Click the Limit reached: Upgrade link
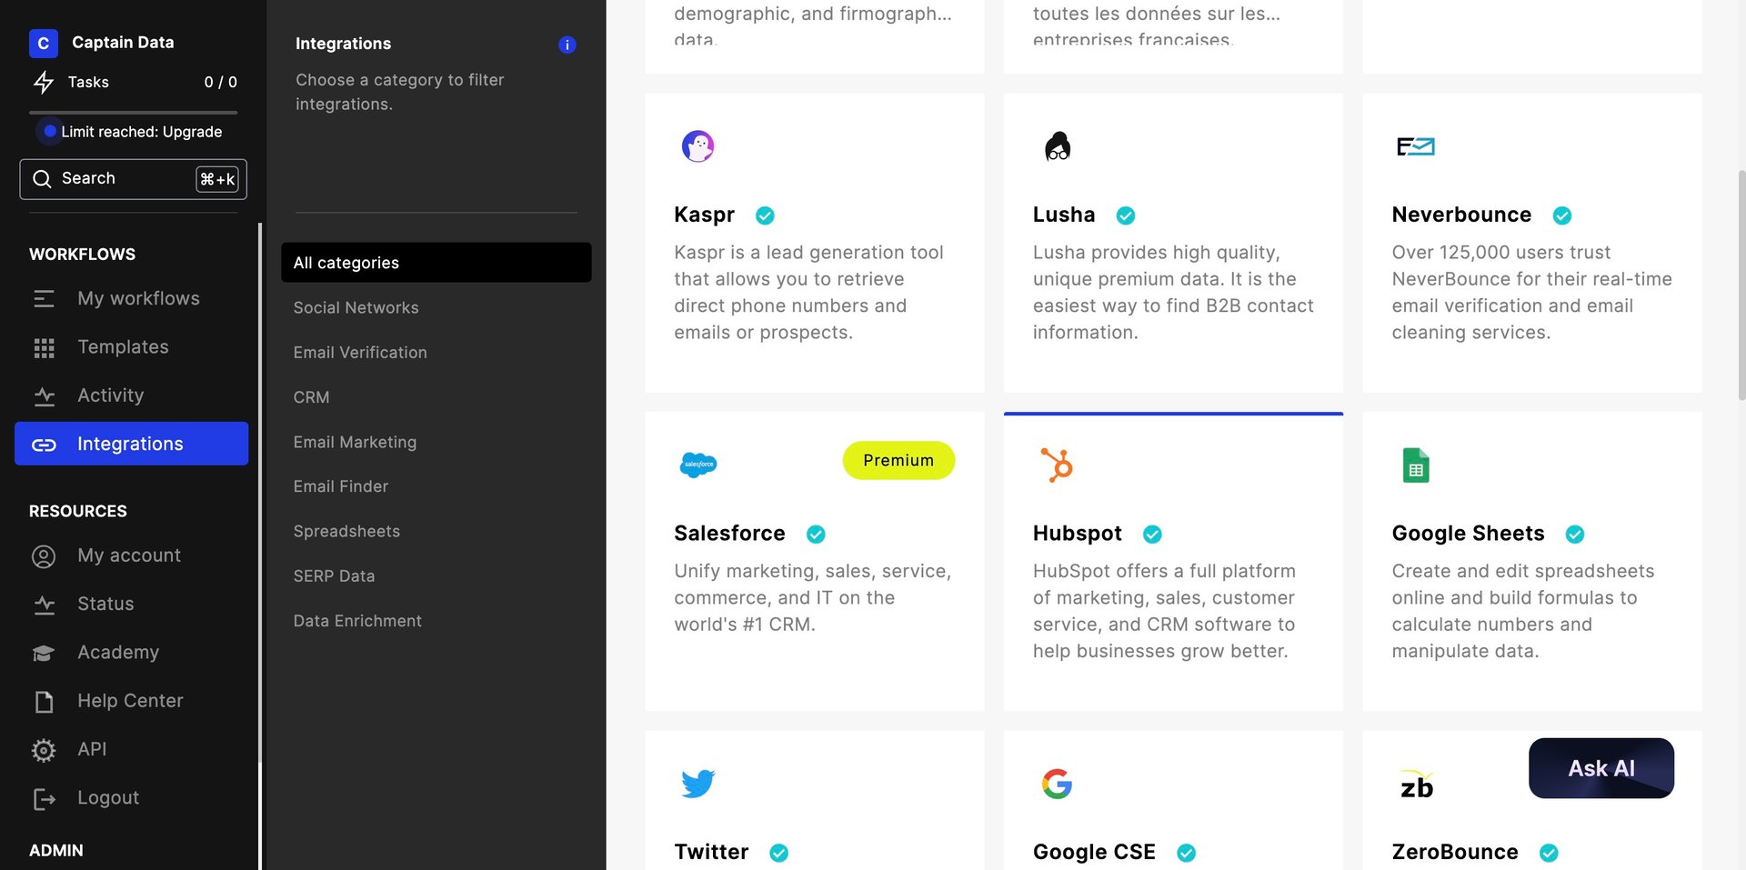Screen dimensions: 1746x870 pos(141,132)
